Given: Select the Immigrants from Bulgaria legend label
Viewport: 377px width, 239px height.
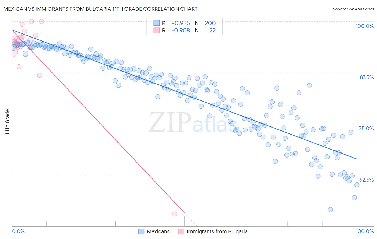Looking at the screenshot, I should click(x=217, y=231).
